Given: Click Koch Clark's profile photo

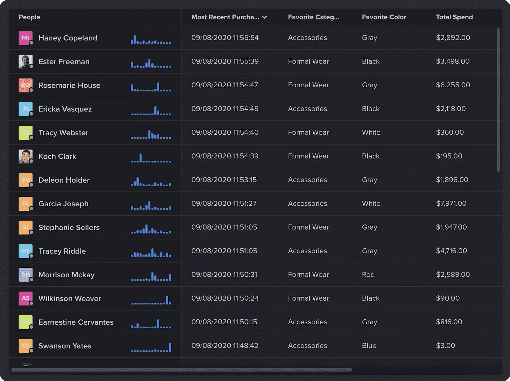Looking at the screenshot, I should pos(25,157).
